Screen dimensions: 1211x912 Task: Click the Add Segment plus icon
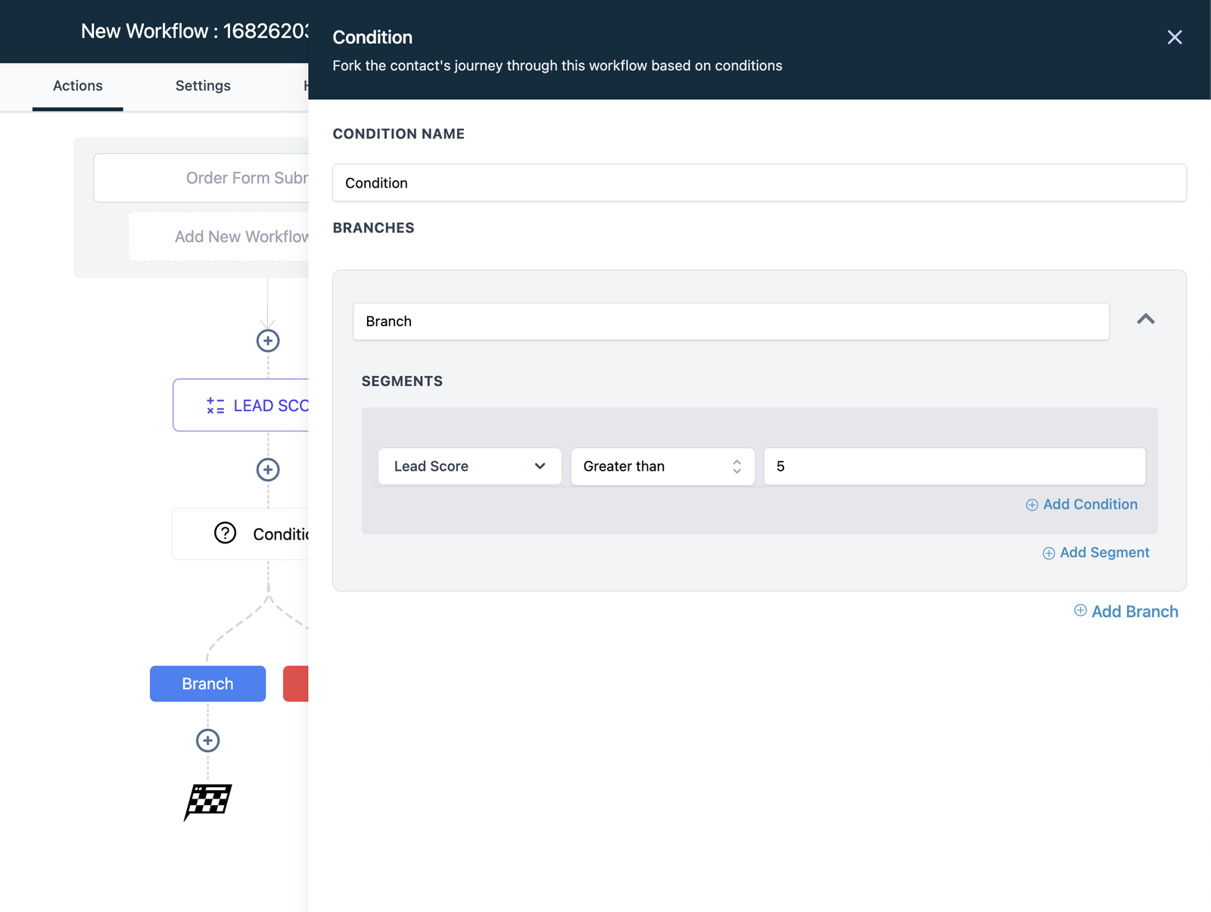(x=1048, y=553)
